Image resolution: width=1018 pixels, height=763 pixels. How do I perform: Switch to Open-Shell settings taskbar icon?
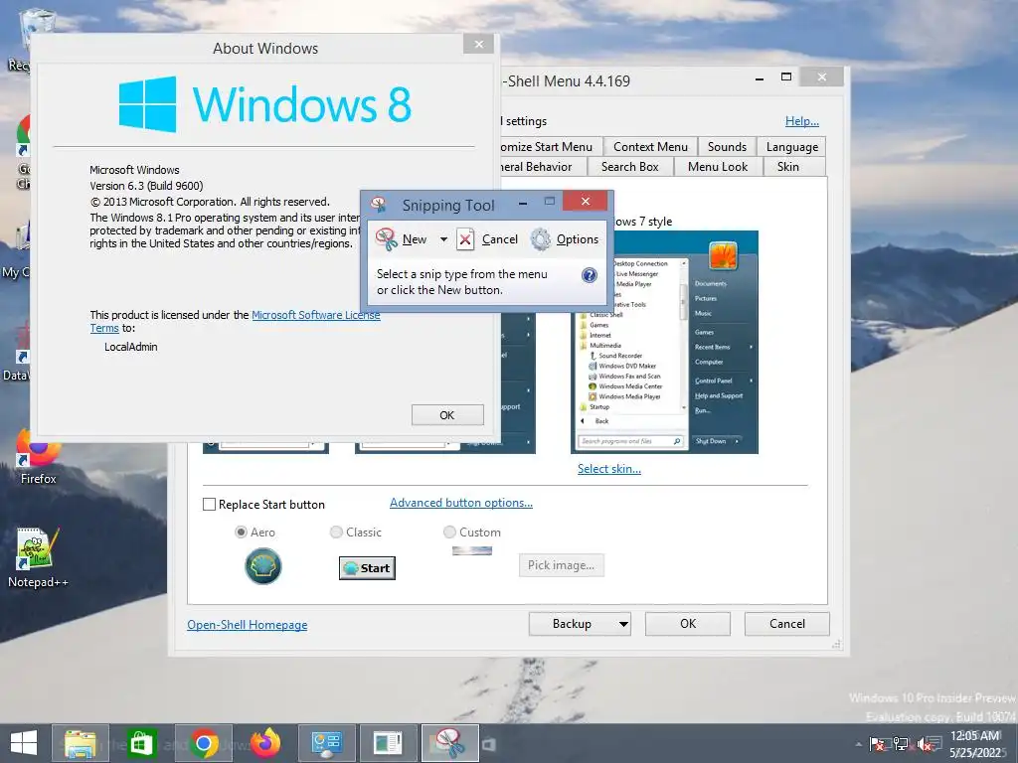tap(389, 743)
